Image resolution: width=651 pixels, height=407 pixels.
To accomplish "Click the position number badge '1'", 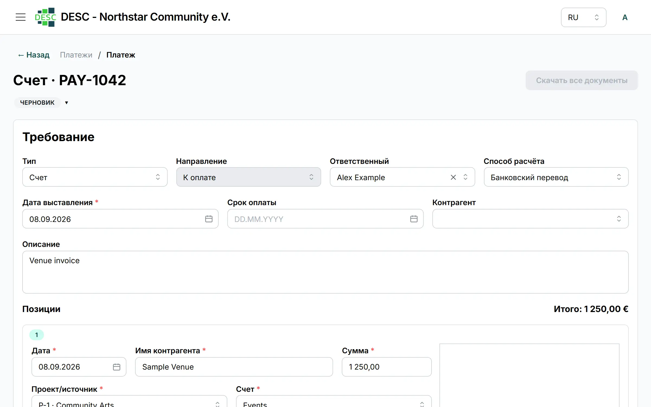I will point(37,335).
